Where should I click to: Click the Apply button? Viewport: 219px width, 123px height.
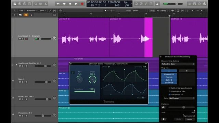coord(190,119)
